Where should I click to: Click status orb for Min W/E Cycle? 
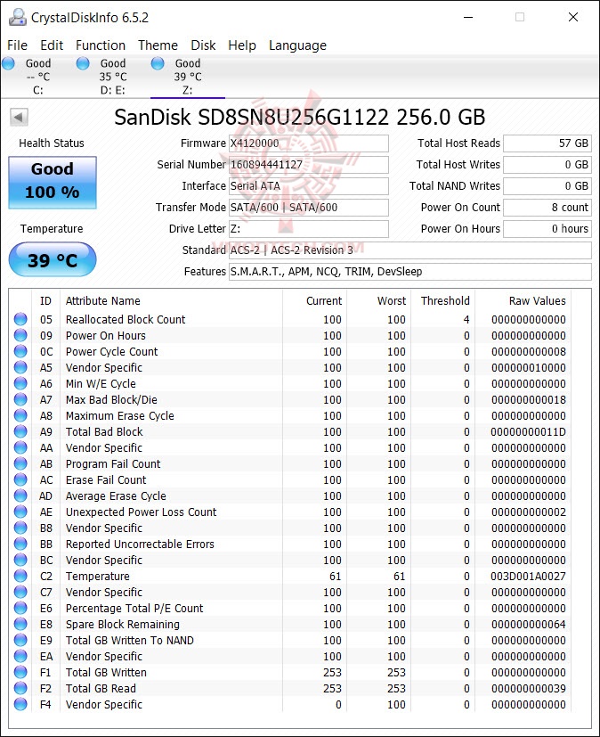[x=20, y=383]
